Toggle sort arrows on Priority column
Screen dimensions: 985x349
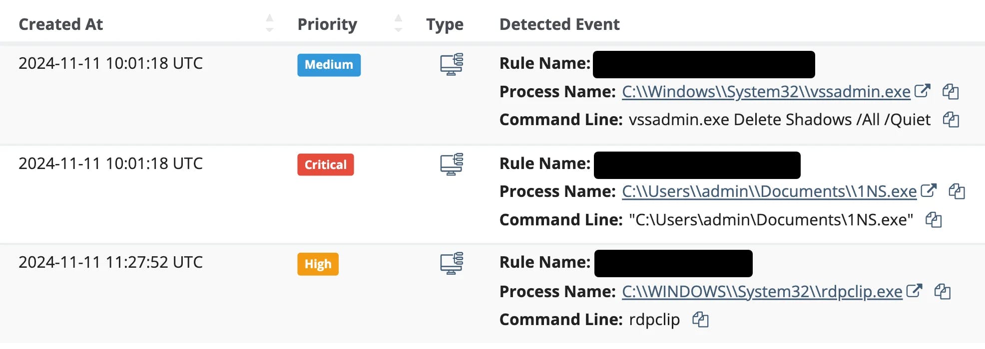(398, 23)
